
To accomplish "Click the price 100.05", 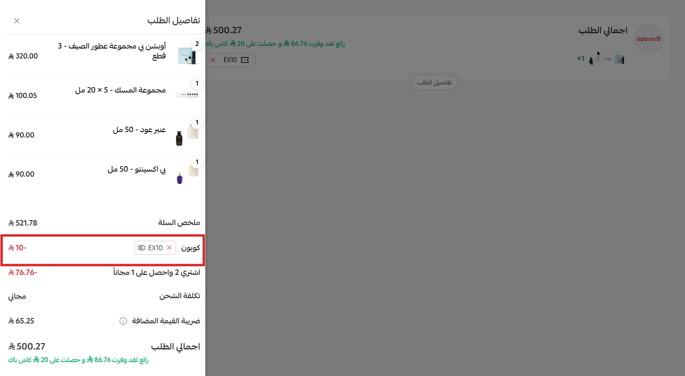I will [x=22, y=96].
